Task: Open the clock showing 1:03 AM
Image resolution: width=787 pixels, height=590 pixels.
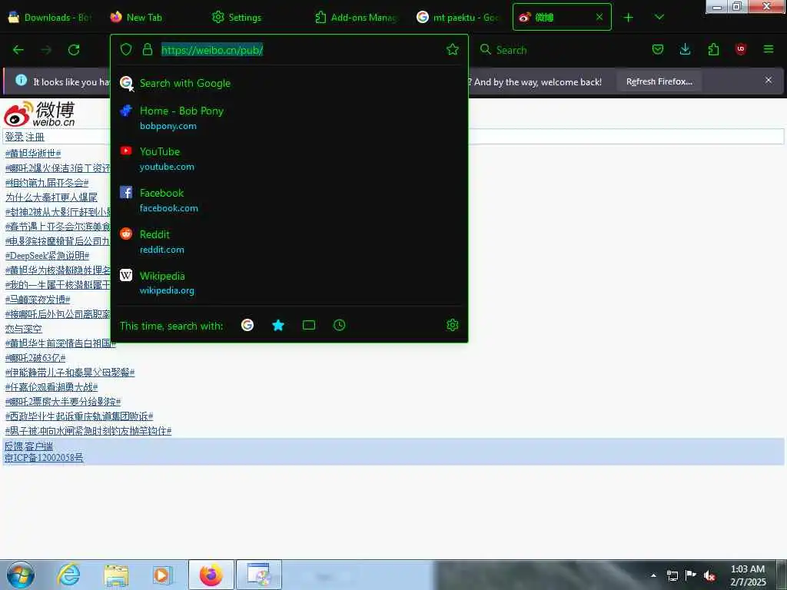Action: click(x=748, y=575)
